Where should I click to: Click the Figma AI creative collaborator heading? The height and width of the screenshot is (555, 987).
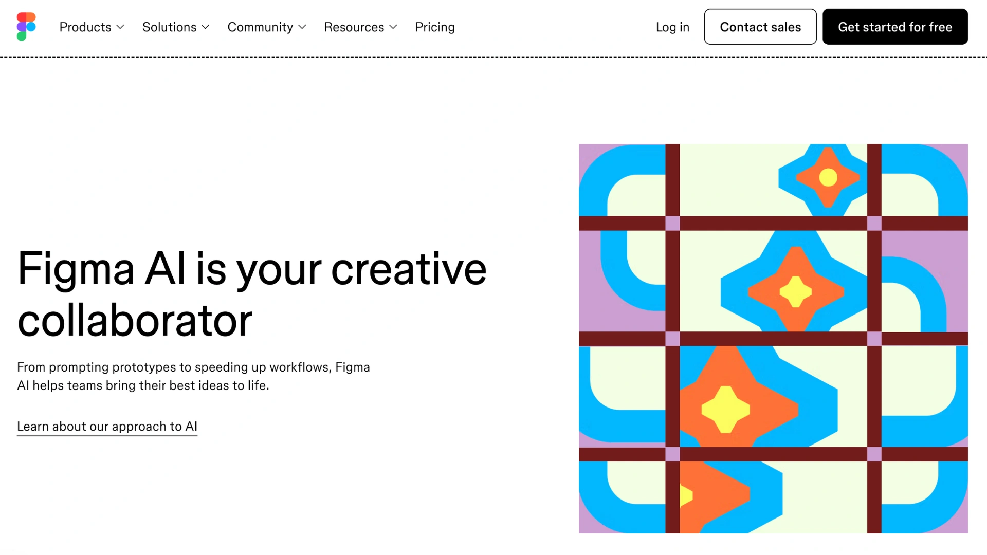click(x=252, y=294)
